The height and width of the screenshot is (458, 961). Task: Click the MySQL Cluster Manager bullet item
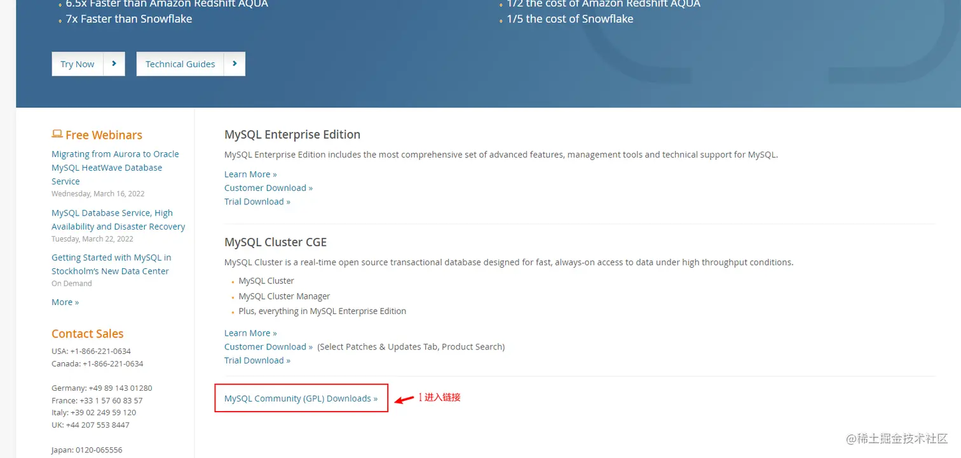(285, 296)
